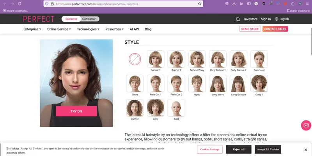312x156 pixels.
Task: Go to the Blog menu item
Action: pos(148,29)
